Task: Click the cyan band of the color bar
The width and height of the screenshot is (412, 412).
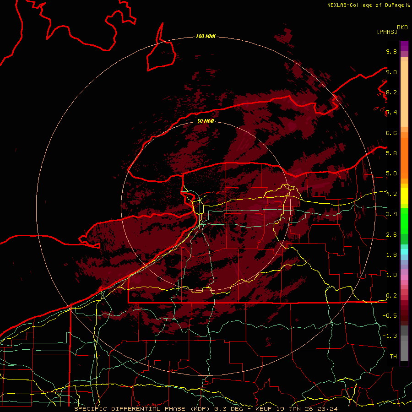Action: [404, 252]
